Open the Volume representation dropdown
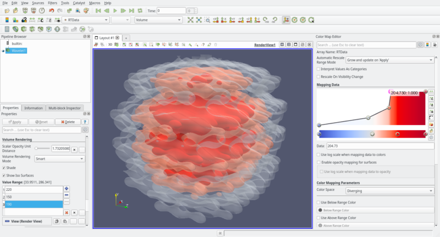Viewport: 440px width, 237px height. 158,20
